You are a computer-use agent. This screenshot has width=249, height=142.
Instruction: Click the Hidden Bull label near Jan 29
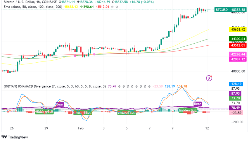coord(44,112)
